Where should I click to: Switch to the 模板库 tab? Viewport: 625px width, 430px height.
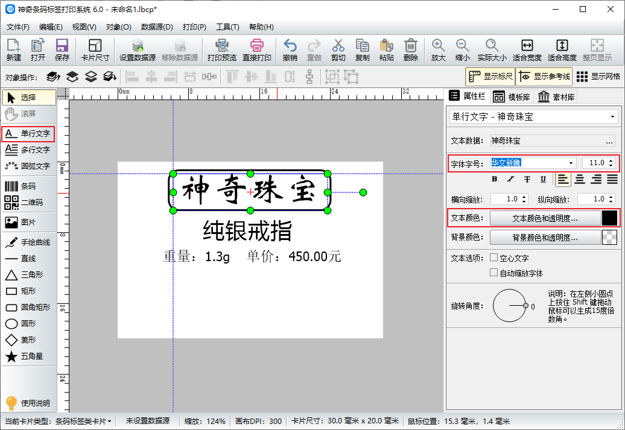pos(512,96)
